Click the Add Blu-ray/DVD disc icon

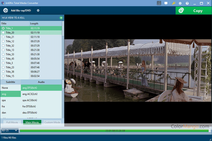tap(6, 11)
